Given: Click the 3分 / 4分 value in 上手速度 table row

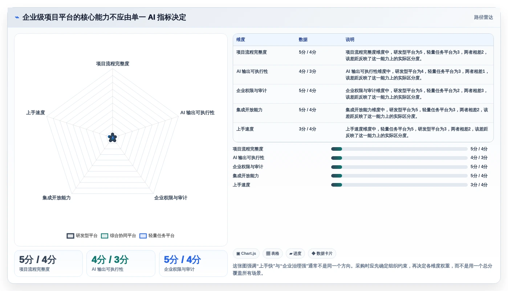Looking at the screenshot, I should pyautogui.click(x=308, y=129).
